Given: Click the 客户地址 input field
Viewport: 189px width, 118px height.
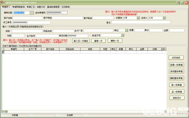Looking at the screenshot, I should click(67, 18).
